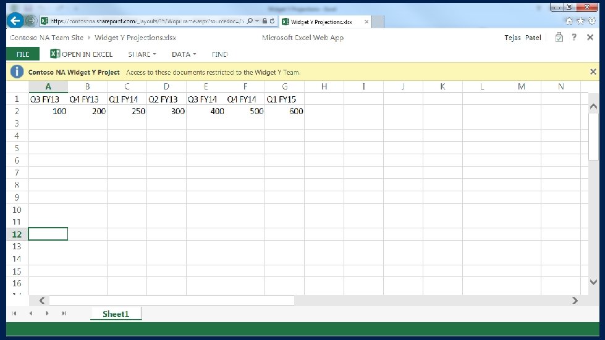
Task: Select column D header
Action: pos(166,86)
